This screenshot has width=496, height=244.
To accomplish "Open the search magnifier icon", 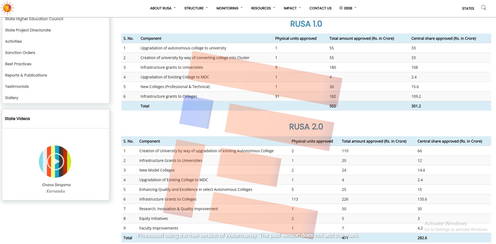I will (483, 8).
